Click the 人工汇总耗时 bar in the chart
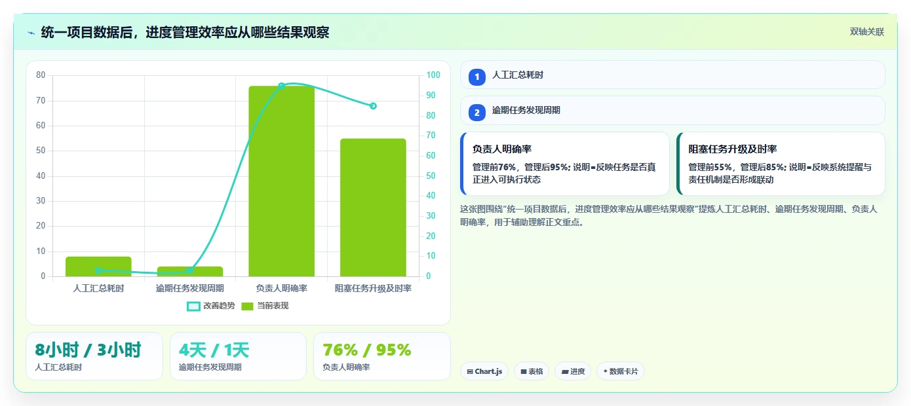The width and height of the screenshot is (911, 406). pyautogui.click(x=98, y=267)
